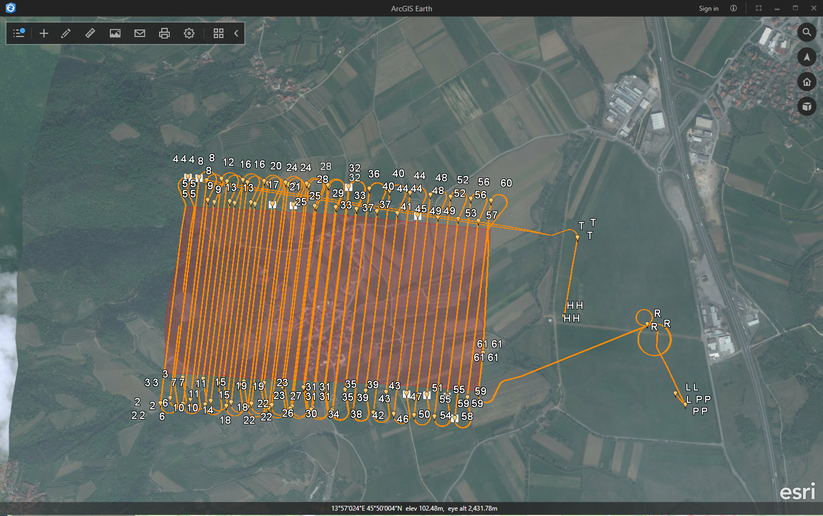Open the Table of Contents panel
This screenshot has width=823, height=516.
pos(18,33)
